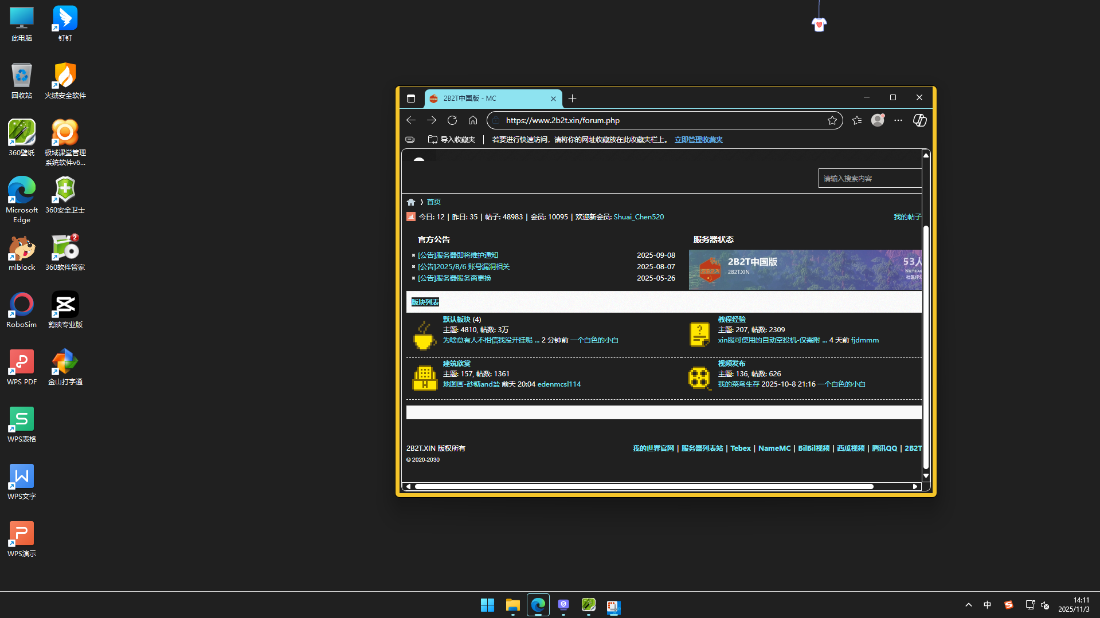Open the Copilot sidebar icon
1100x618 pixels.
919,120
